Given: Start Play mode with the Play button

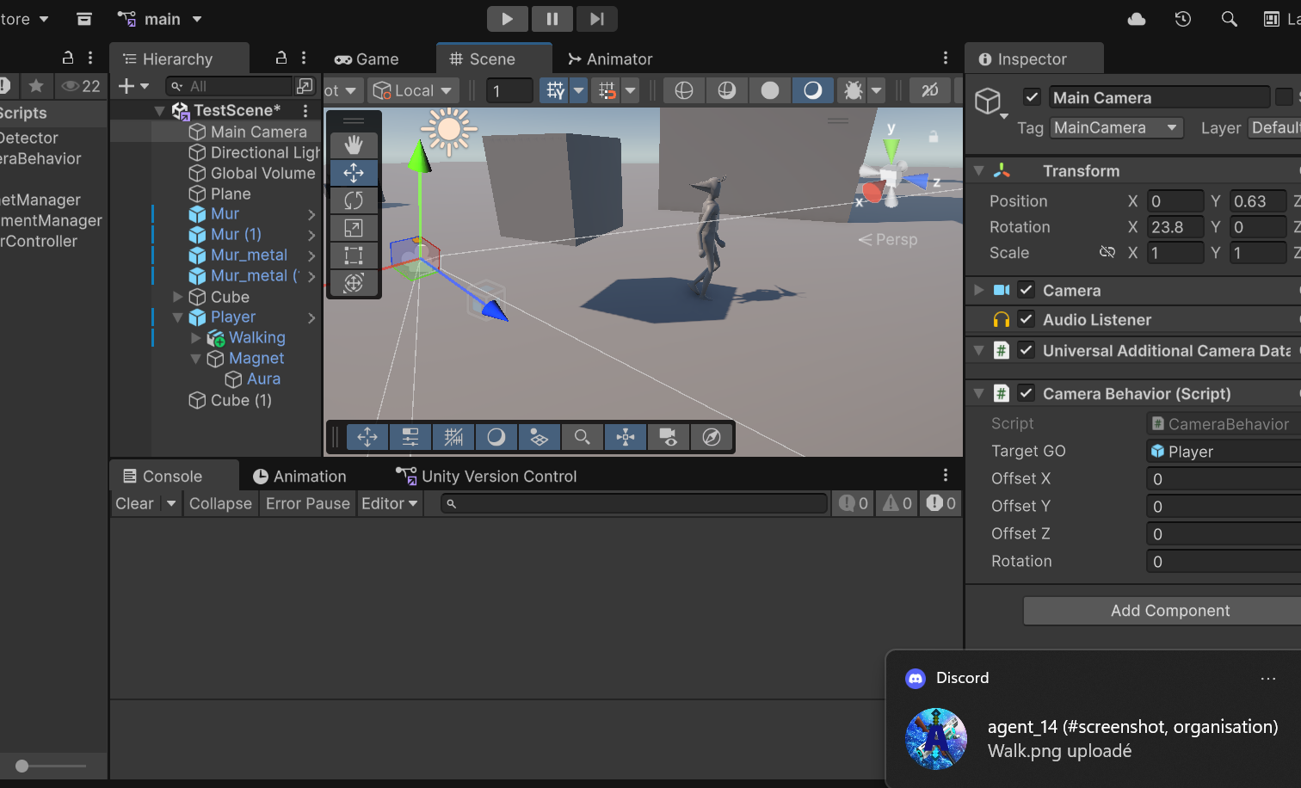Looking at the screenshot, I should [x=508, y=19].
